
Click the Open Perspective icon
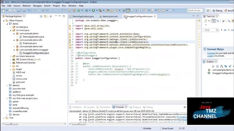[208, 11]
